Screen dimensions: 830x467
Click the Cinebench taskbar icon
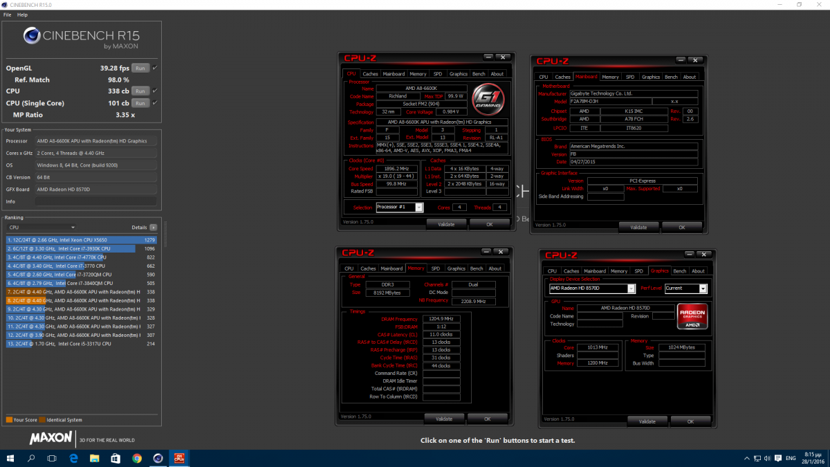tap(158, 458)
